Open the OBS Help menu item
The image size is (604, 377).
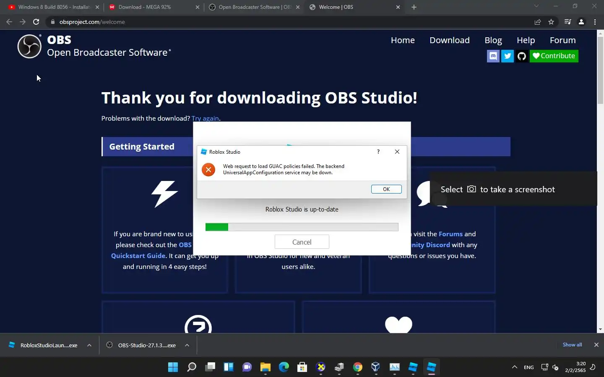[526, 40]
